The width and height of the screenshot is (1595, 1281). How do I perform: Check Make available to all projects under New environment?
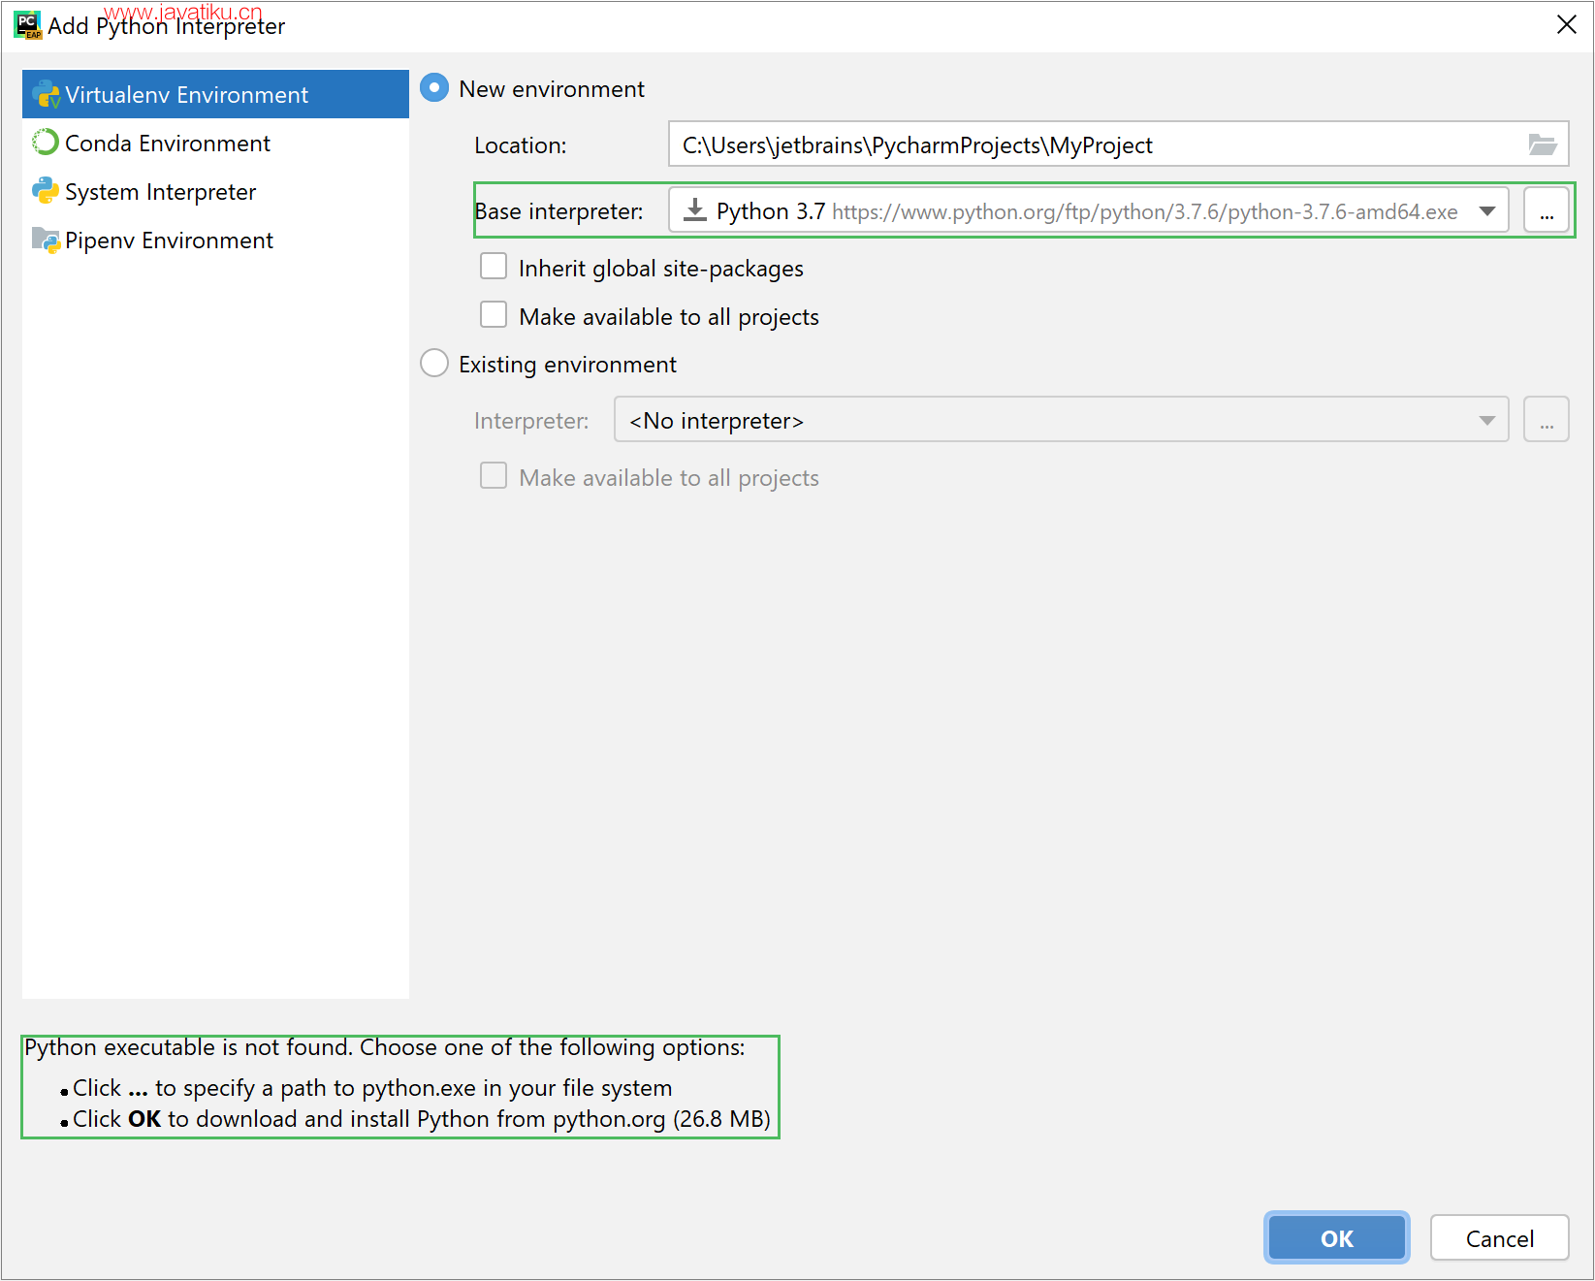pyautogui.click(x=494, y=315)
